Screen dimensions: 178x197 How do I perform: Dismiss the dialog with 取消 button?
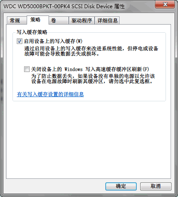pos(156,186)
